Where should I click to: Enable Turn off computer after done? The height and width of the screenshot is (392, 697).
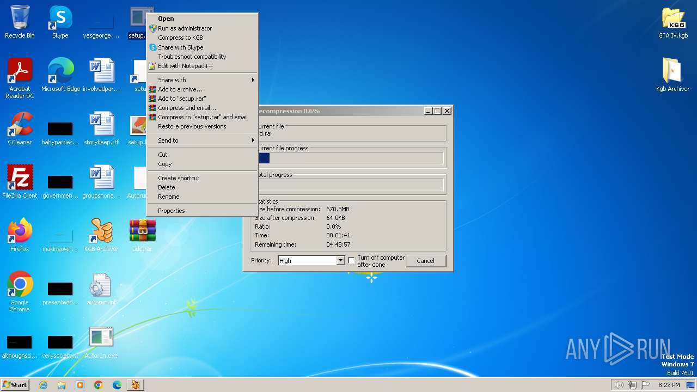[352, 261]
